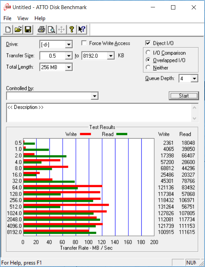Uncheck the Direct I/O checkbox
The image size is (205, 267).
148,43
